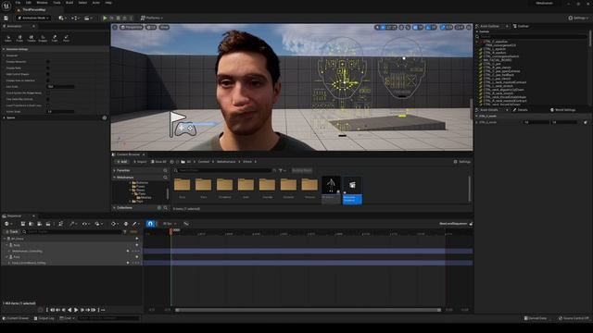Switch to the Outliner tab
Viewport: 593px width, 333px height.
(521, 26)
